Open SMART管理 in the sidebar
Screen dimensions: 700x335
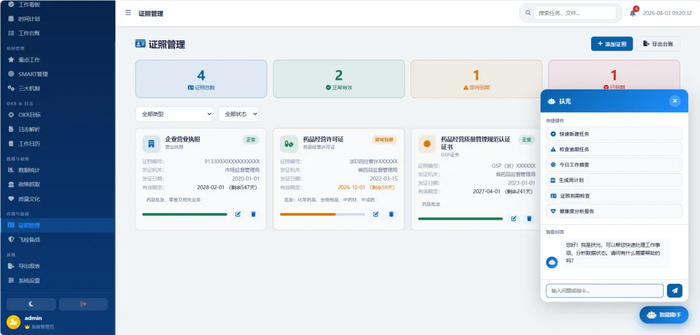pos(57,74)
